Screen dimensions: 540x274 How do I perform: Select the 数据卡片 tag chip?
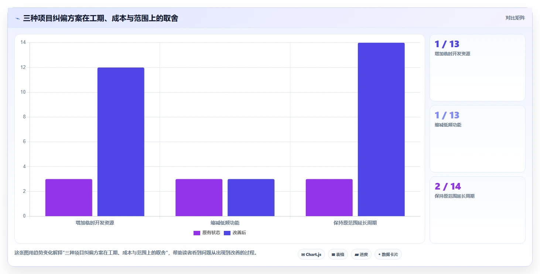pyautogui.click(x=388, y=254)
